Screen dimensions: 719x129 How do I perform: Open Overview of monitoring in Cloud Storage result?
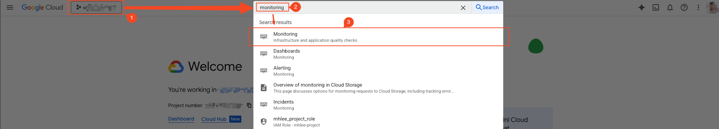(378, 88)
